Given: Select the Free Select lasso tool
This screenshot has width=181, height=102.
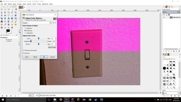Looking at the screenshot, I should [x=9, y=9].
